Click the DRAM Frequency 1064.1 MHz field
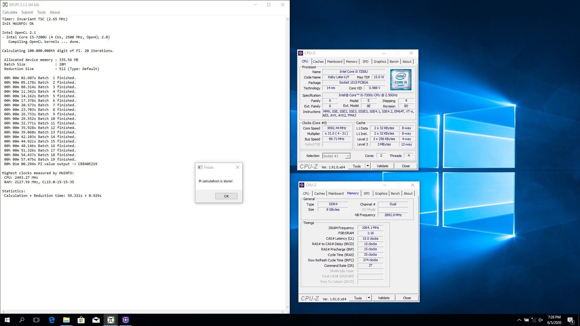 370,228
